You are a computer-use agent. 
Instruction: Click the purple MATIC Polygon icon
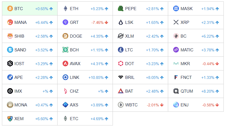coord(176,50)
